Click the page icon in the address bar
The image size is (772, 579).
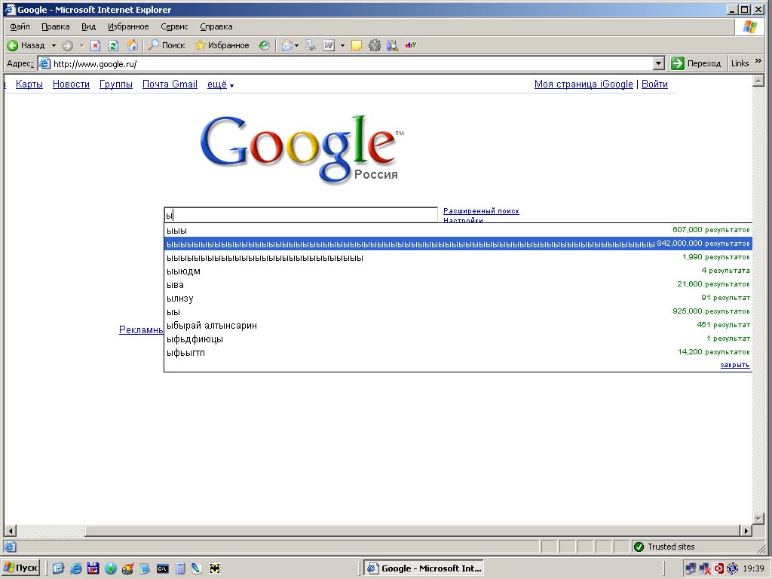[x=44, y=63]
